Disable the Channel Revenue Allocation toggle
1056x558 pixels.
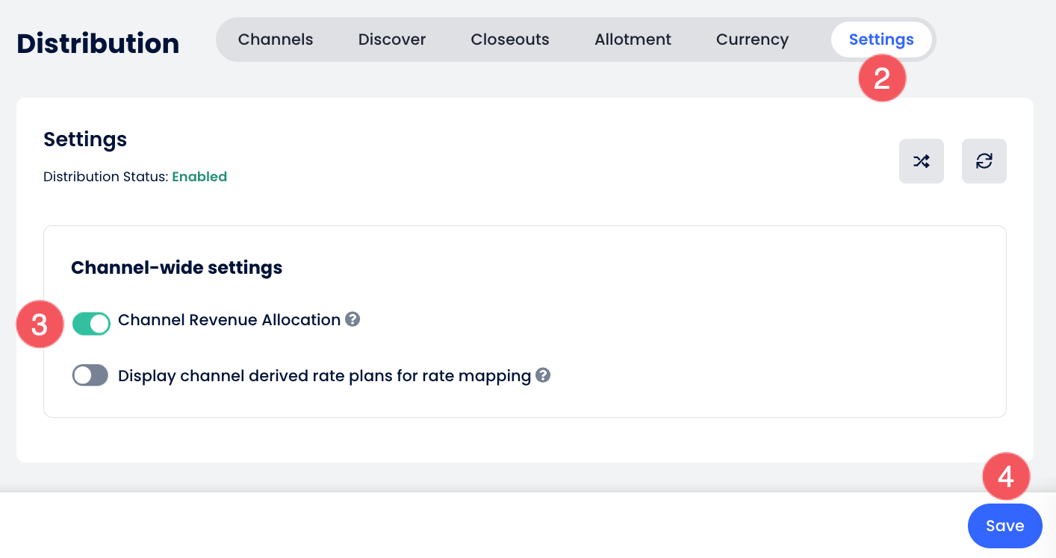(x=91, y=323)
